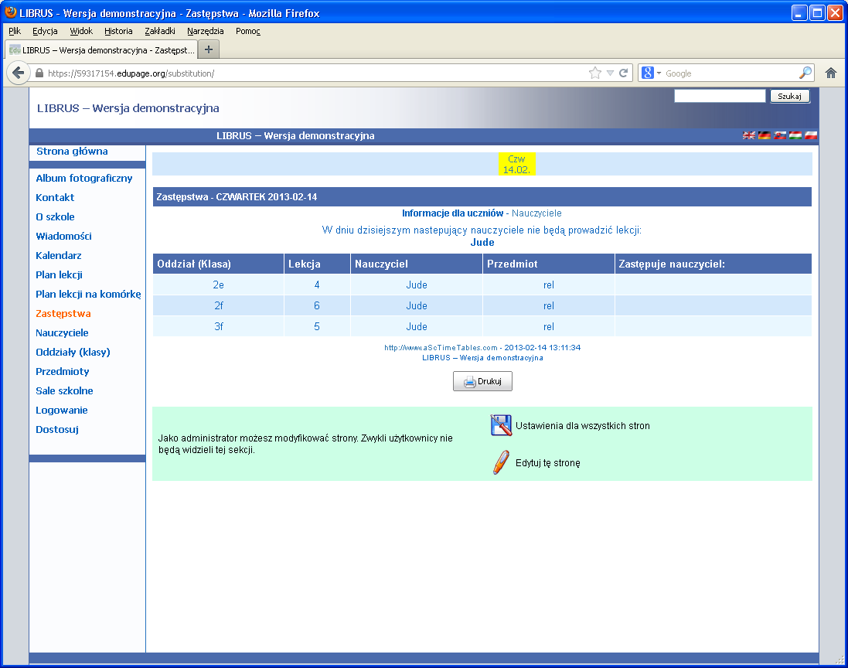Click the Edytuj tę stronę text link
Viewport: 848px width, 668px height.
pos(548,463)
